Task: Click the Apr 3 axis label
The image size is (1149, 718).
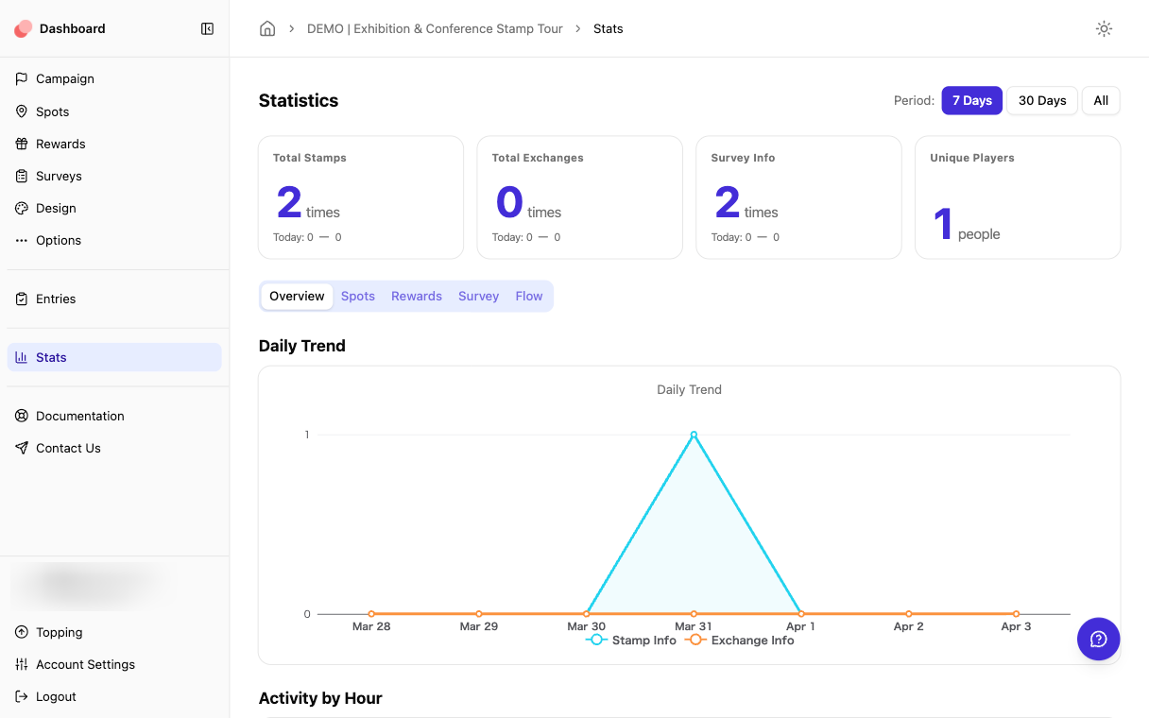Action: coord(1016,626)
